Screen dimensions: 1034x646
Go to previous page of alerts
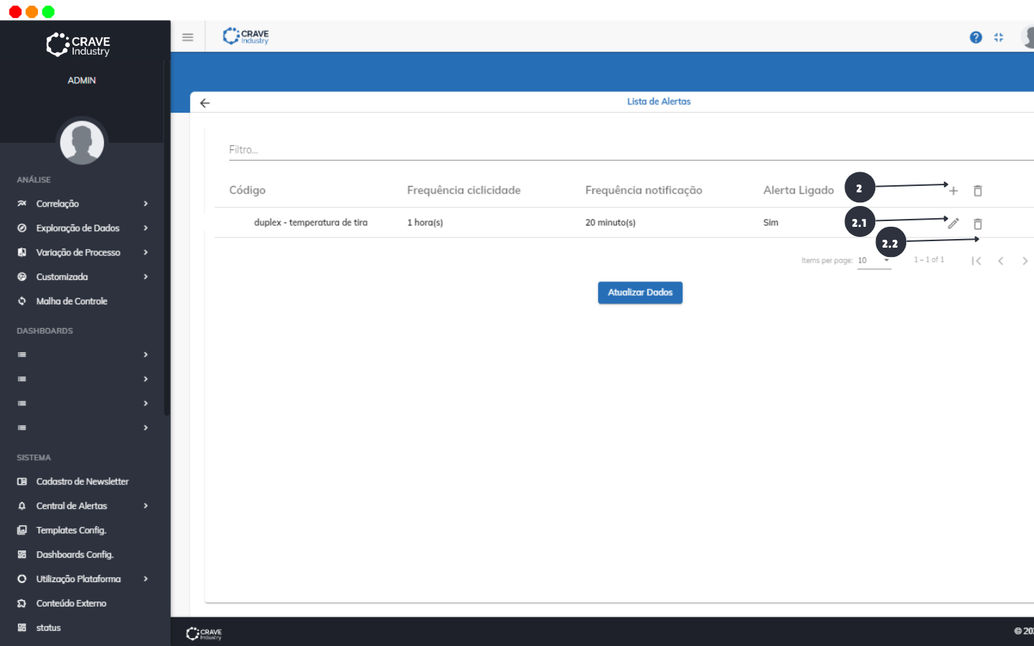(x=1000, y=261)
